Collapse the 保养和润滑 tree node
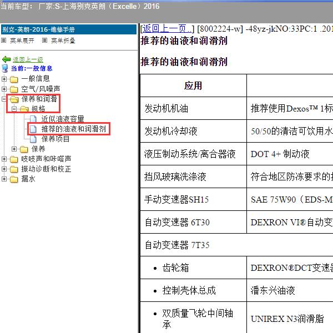333x333 pixels. point(4,99)
